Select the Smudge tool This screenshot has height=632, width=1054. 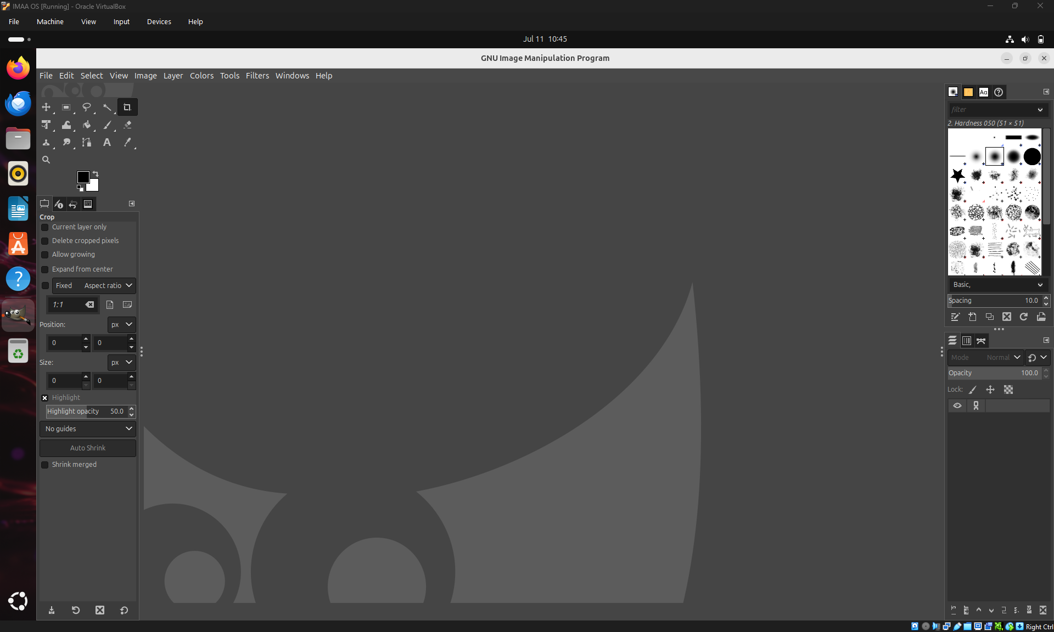[66, 143]
